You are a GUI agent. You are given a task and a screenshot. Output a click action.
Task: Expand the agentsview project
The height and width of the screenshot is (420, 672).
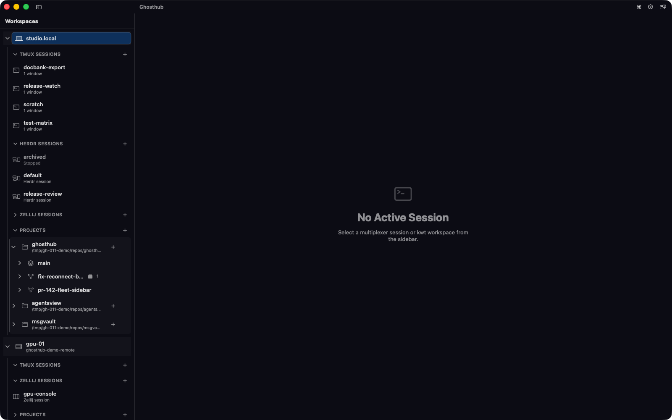click(x=13, y=306)
